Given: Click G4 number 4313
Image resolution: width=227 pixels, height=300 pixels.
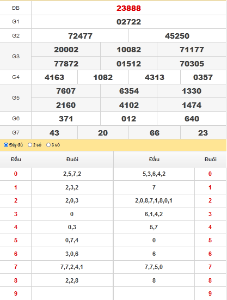Looking at the screenshot, I should tap(155, 77).
